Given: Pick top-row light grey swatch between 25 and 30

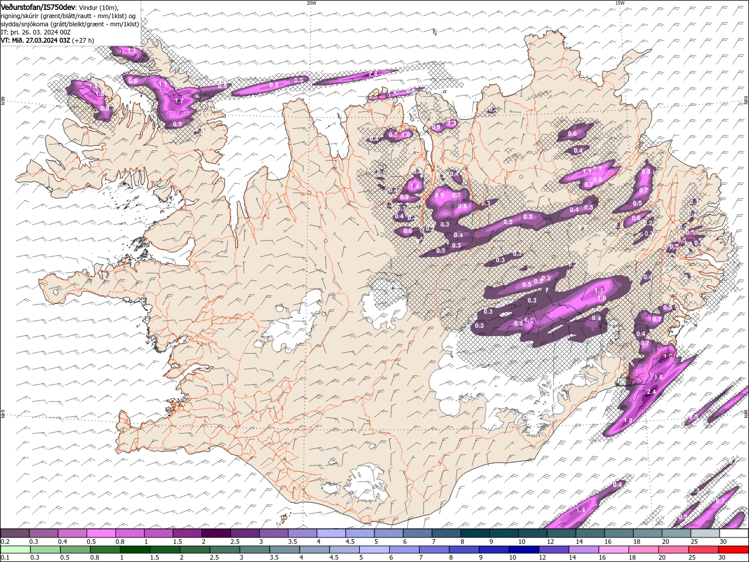Looking at the screenshot, I should click(706, 533).
